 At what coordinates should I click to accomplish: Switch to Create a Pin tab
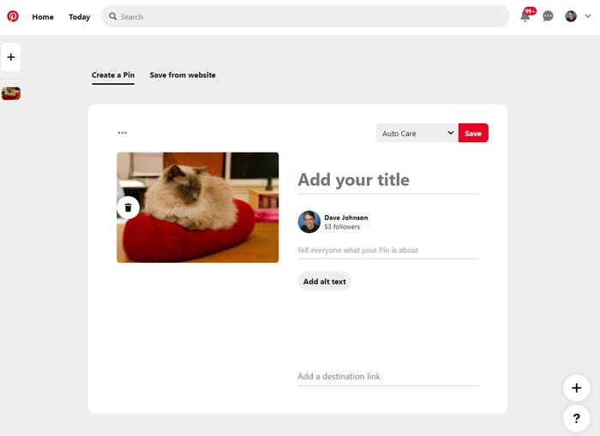point(113,75)
